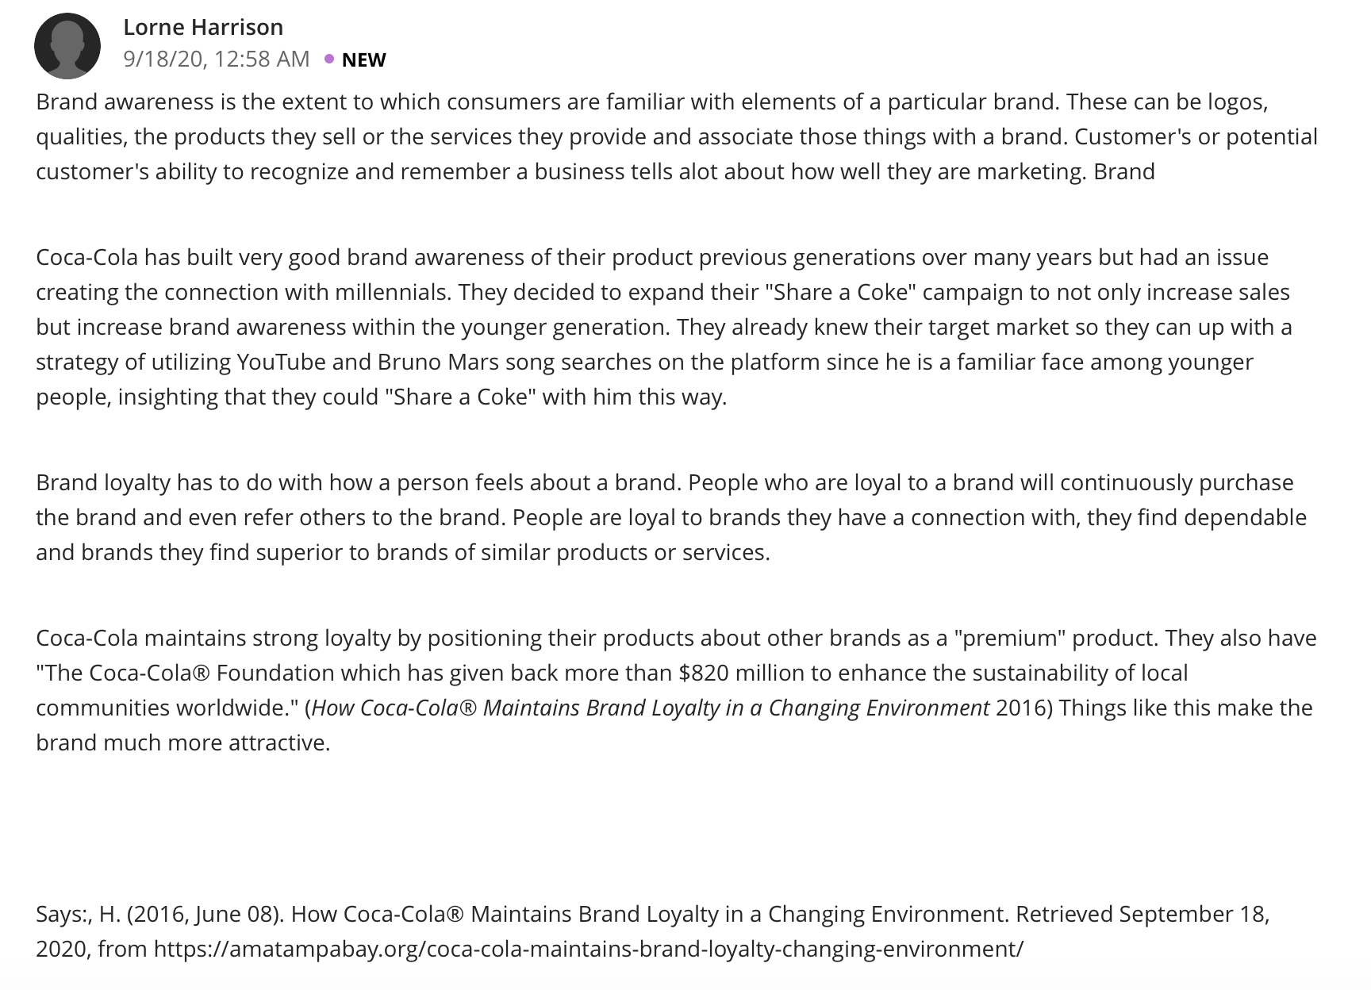Viewport: 1371px width, 990px height.
Task: Click the NEW badge label
Action: 363,59
